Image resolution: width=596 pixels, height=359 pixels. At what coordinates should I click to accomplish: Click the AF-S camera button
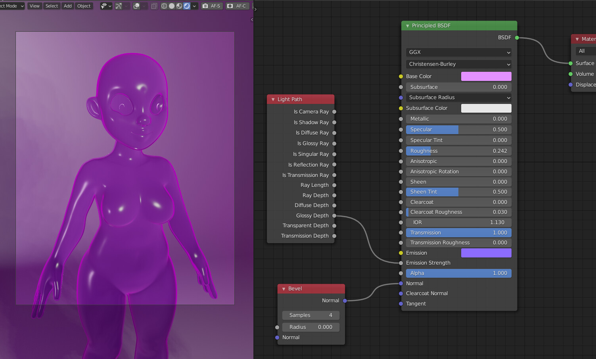tap(212, 6)
